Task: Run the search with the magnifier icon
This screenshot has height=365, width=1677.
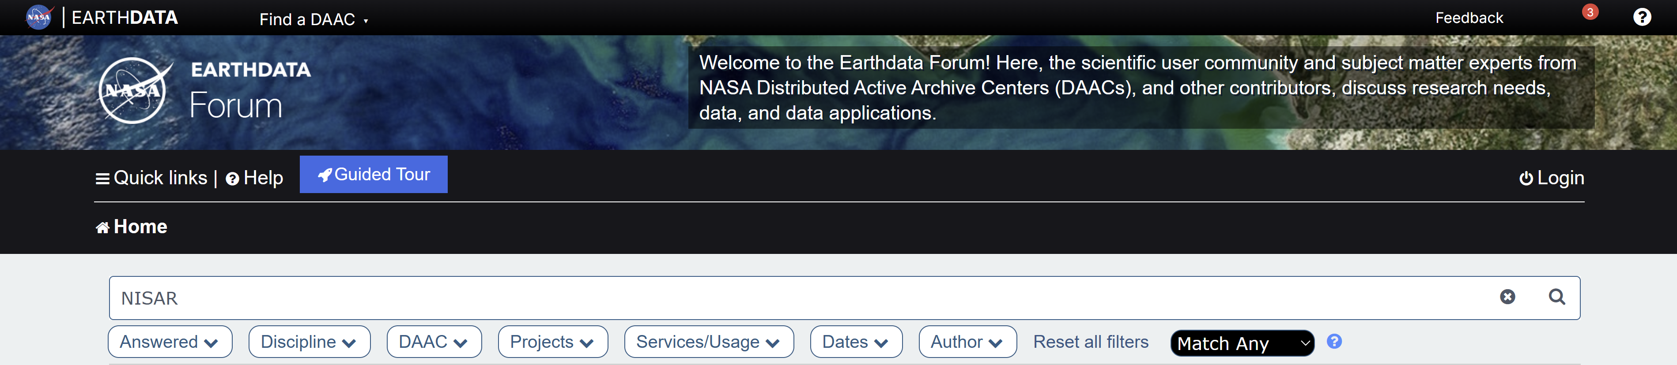Action: click(1556, 297)
